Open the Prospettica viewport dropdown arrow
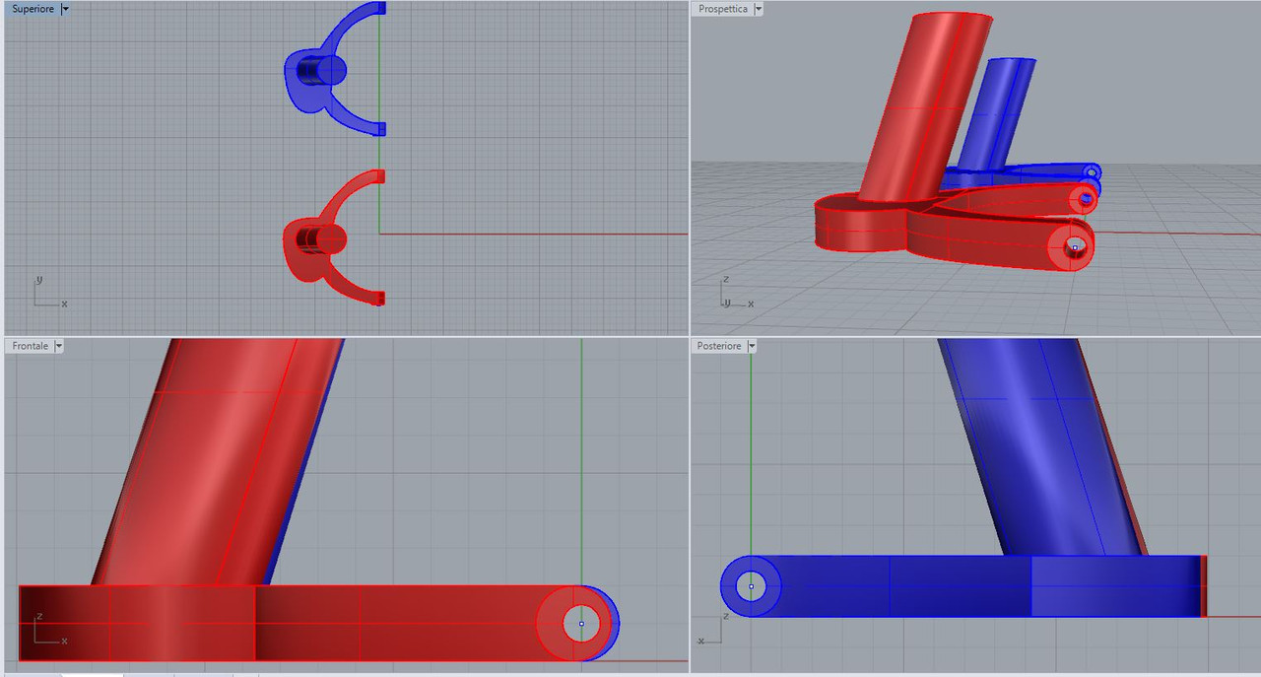Viewport: 1261px width, 677px height. pos(759,9)
